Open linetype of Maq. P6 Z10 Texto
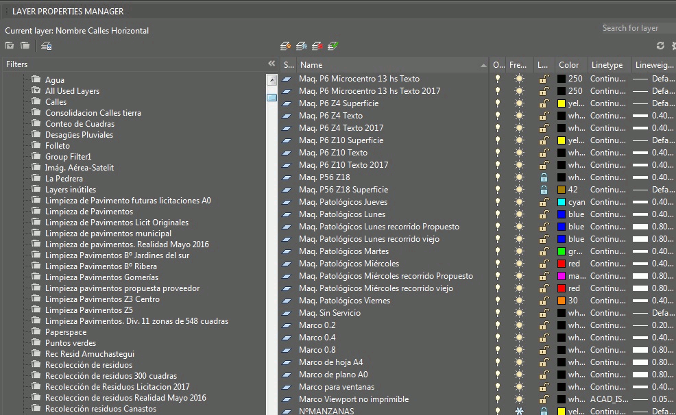The image size is (676, 415). click(608, 153)
